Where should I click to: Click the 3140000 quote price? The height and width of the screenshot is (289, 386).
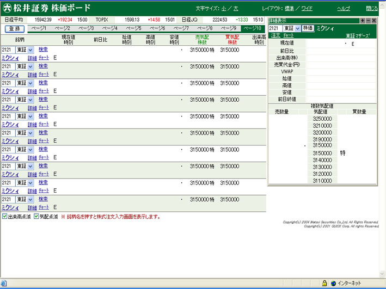point(322,160)
